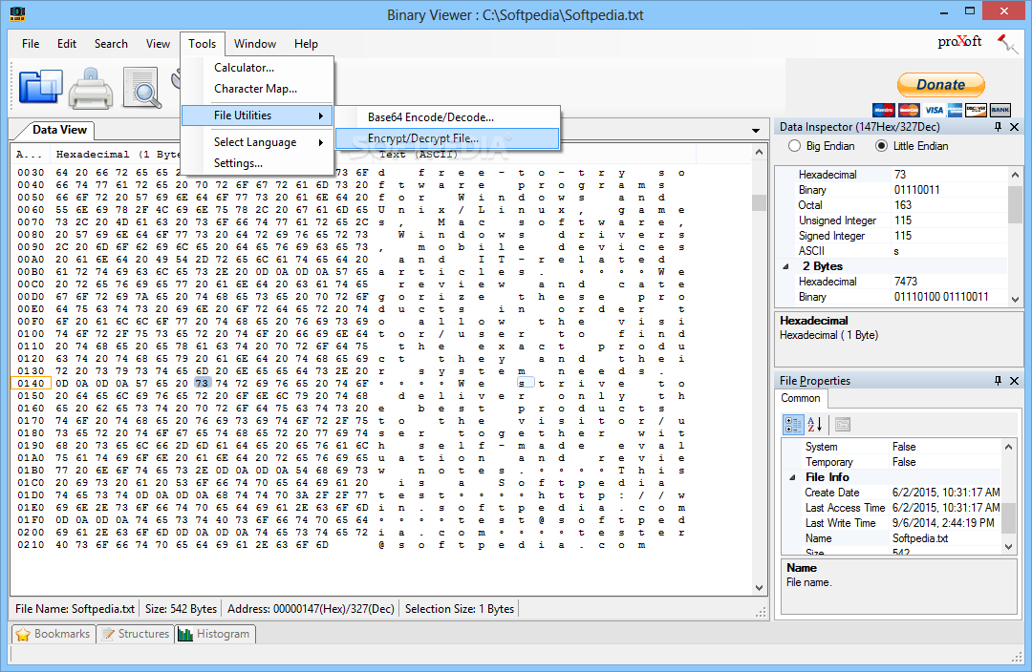Click the VISA card icon
Image resolution: width=1032 pixels, height=672 pixels.
pyautogui.click(x=934, y=111)
